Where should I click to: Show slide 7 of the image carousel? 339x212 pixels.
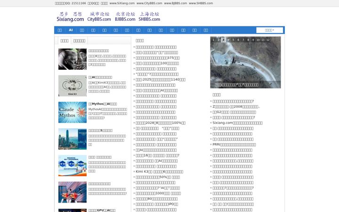pyautogui.click(x=243, y=40)
